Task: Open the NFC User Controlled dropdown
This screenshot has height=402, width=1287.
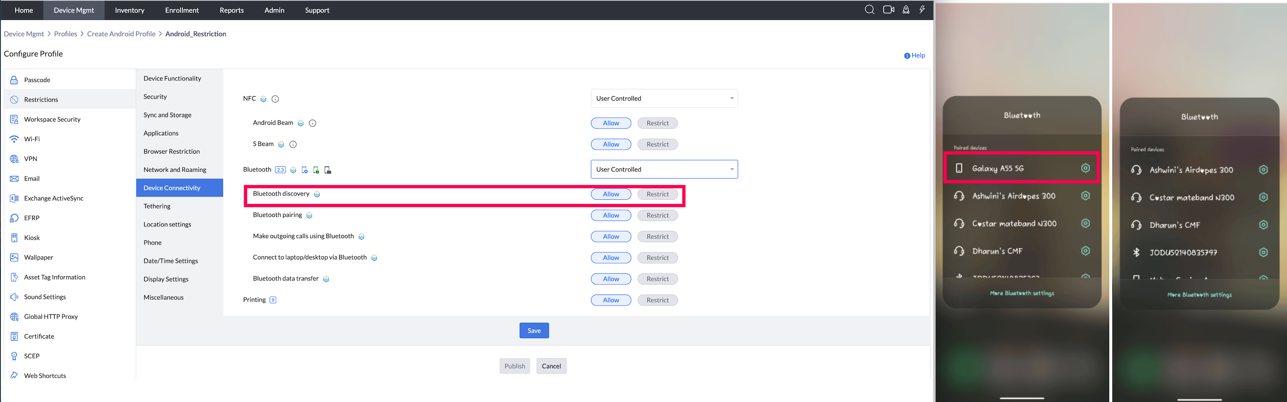Action: click(664, 98)
